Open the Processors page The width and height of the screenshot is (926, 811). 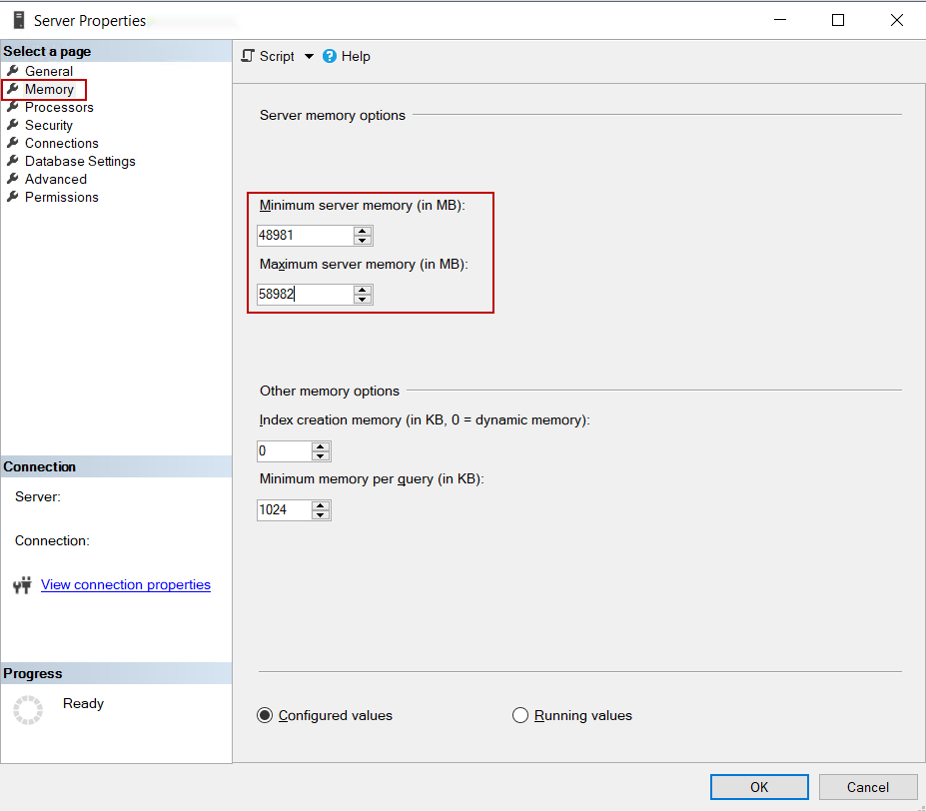(59, 108)
